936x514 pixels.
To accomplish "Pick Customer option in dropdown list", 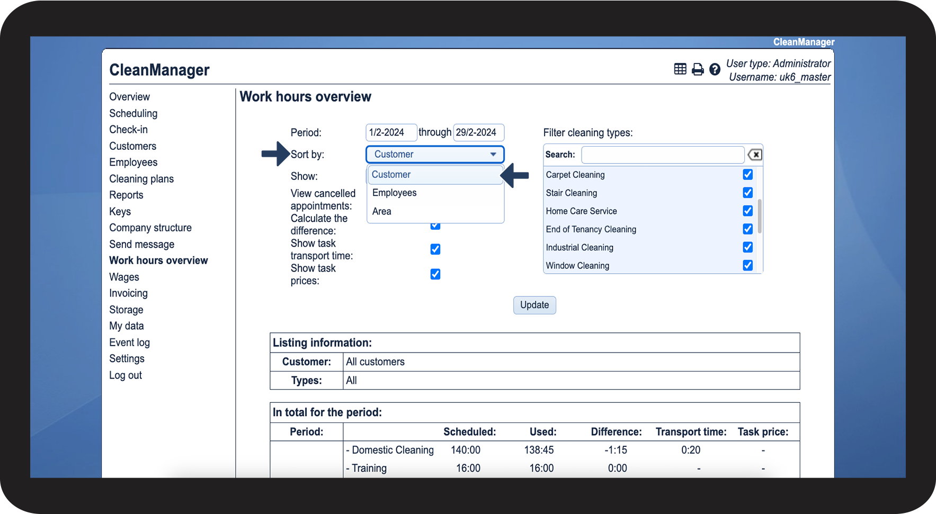I will pyautogui.click(x=391, y=175).
